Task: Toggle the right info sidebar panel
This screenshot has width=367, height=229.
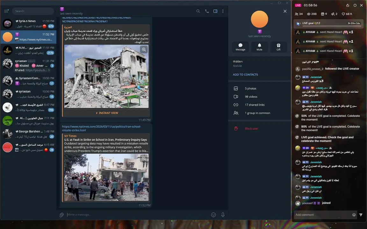Action: (x=215, y=11)
